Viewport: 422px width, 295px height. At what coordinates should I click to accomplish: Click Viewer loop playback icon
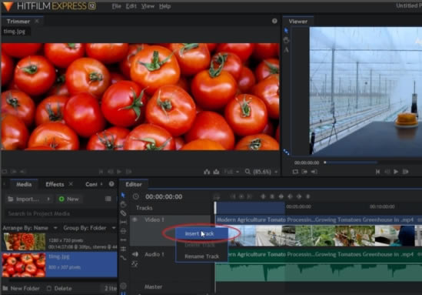pyautogui.click(x=295, y=172)
